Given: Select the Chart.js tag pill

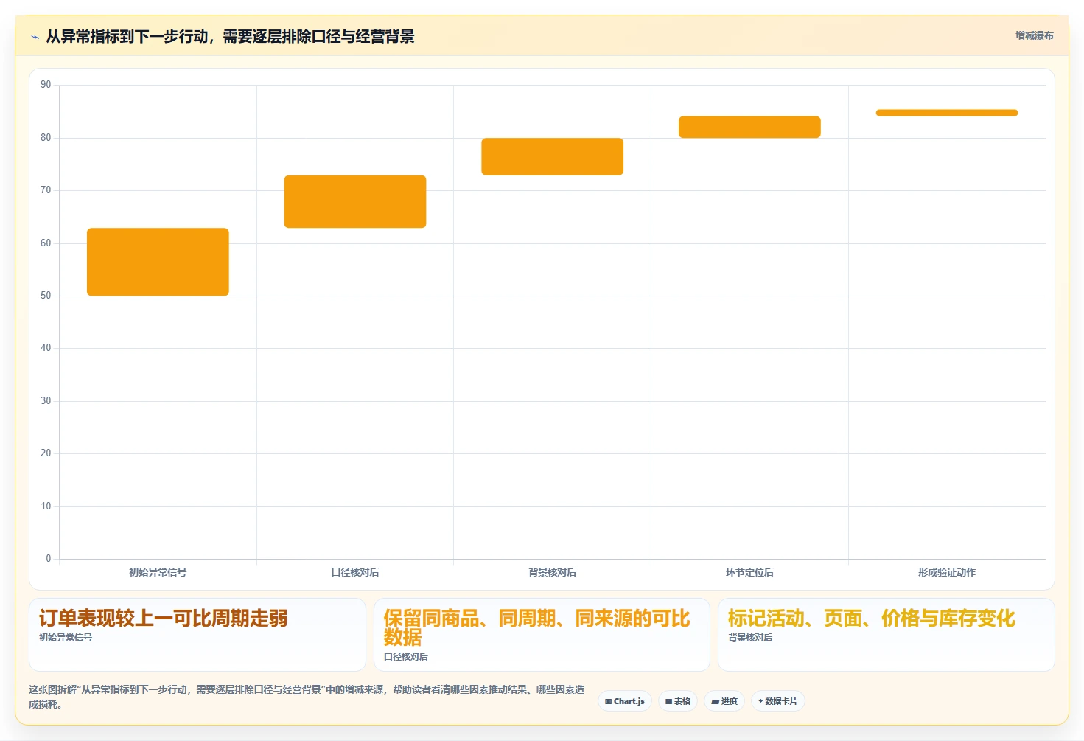Looking at the screenshot, I should click(625, 701).
